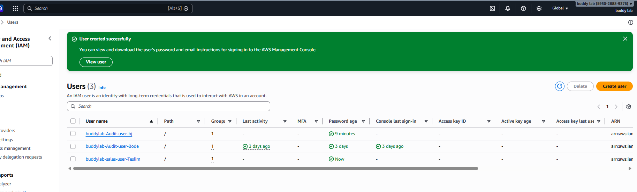The image size is (637, 192).
Task: Open user buddylab-Audit-user-bj
Action: [x=109, y=134]
